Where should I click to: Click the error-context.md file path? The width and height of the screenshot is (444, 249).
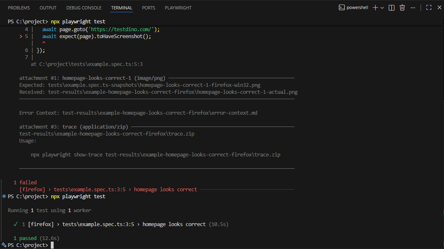[x=160, y=113]
